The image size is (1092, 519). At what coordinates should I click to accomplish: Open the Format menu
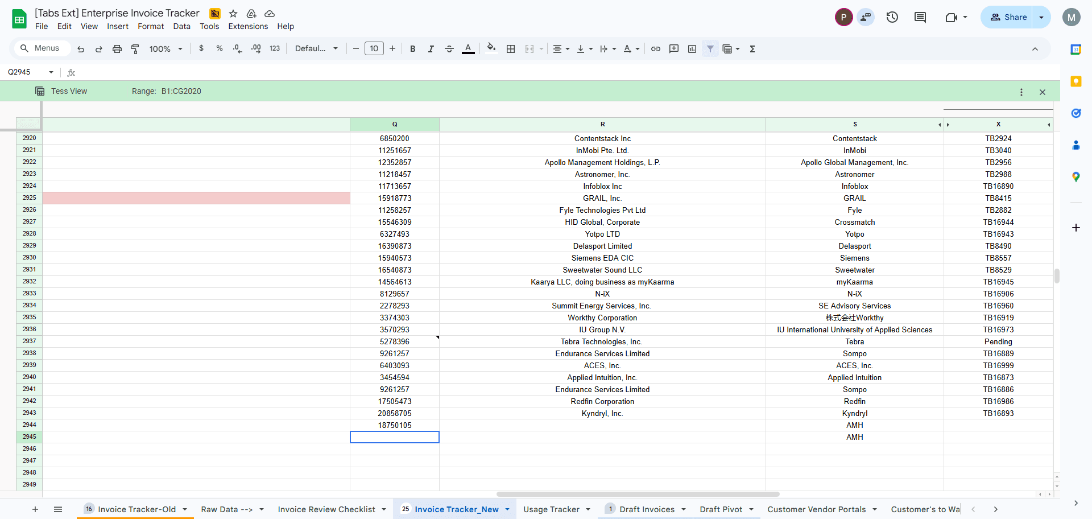(151, 26)
